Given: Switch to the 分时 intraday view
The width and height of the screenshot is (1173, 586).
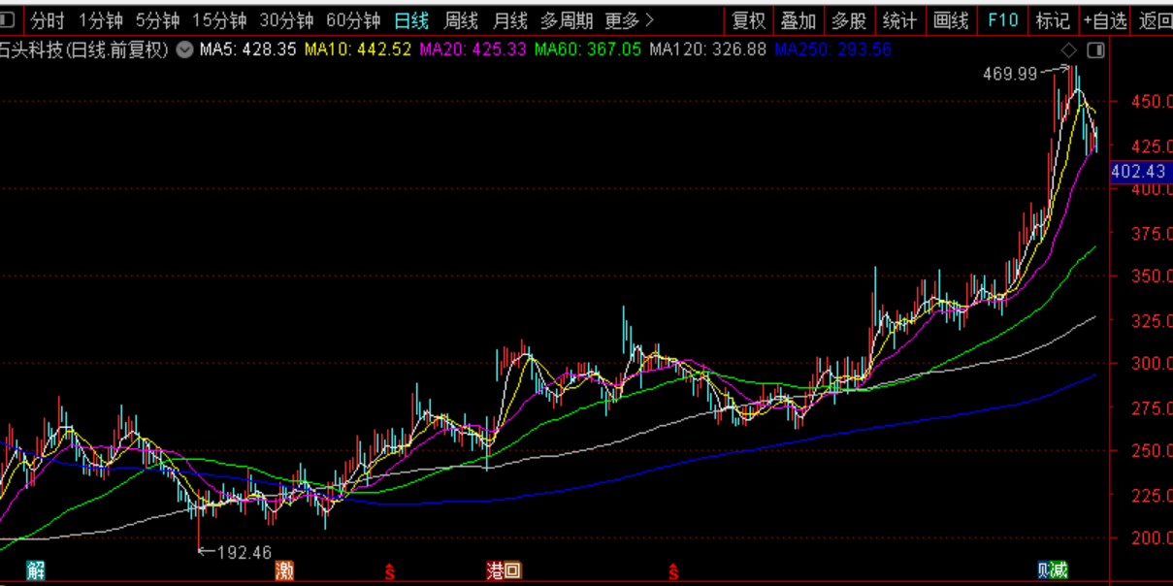Looking at the screenshot, I should pos(48,20).
